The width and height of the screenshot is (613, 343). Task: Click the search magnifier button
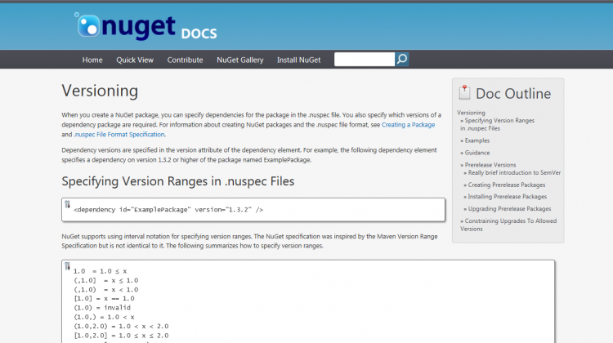coord(402,60)
